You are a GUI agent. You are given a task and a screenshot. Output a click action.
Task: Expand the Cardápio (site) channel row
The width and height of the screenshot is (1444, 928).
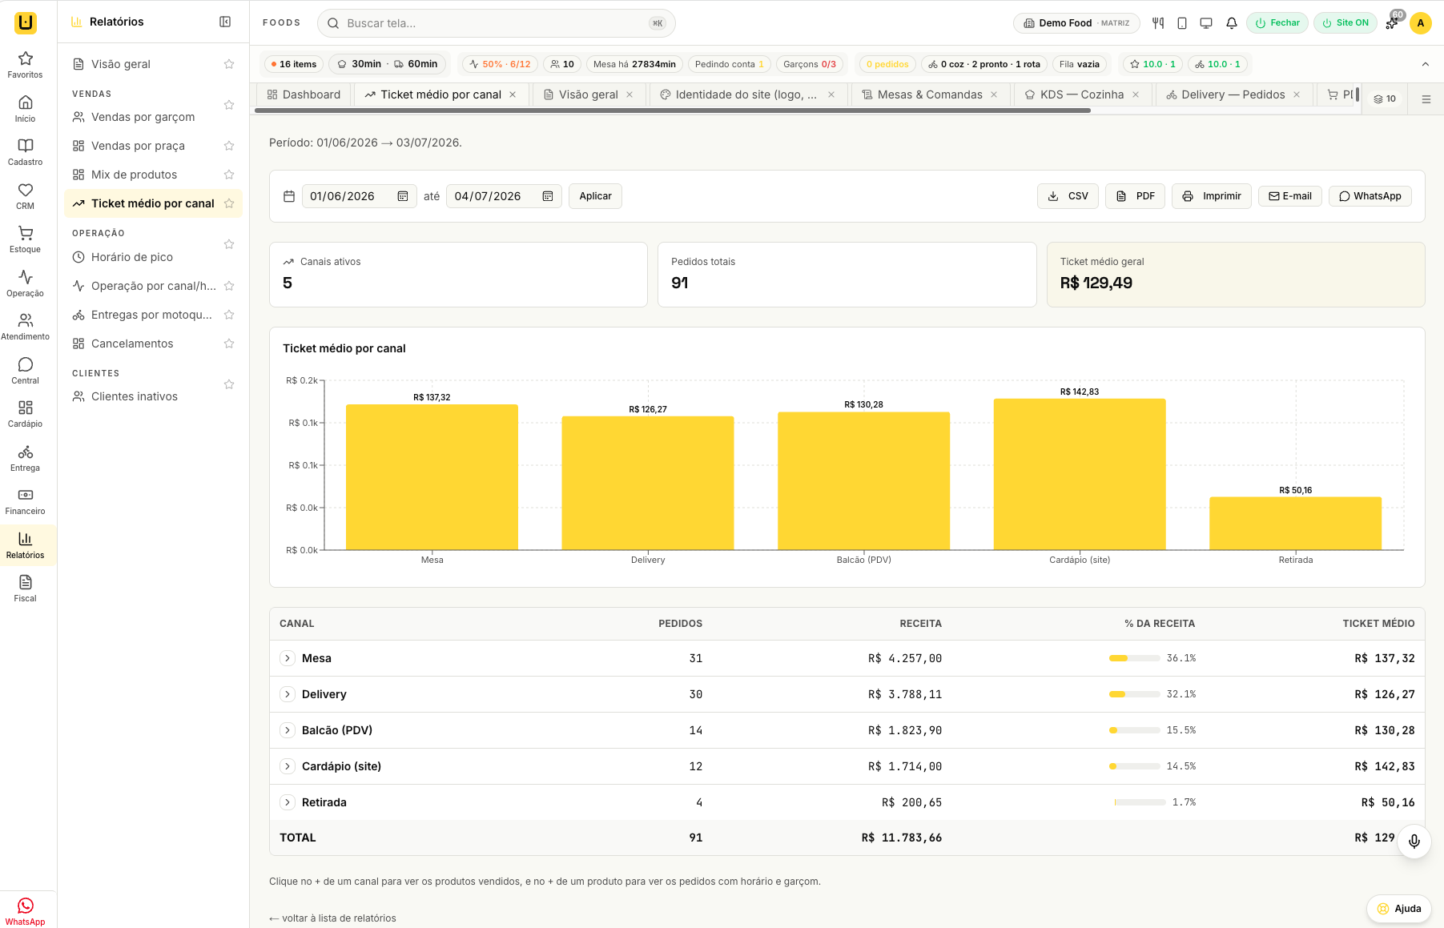(x=288, y=766)
